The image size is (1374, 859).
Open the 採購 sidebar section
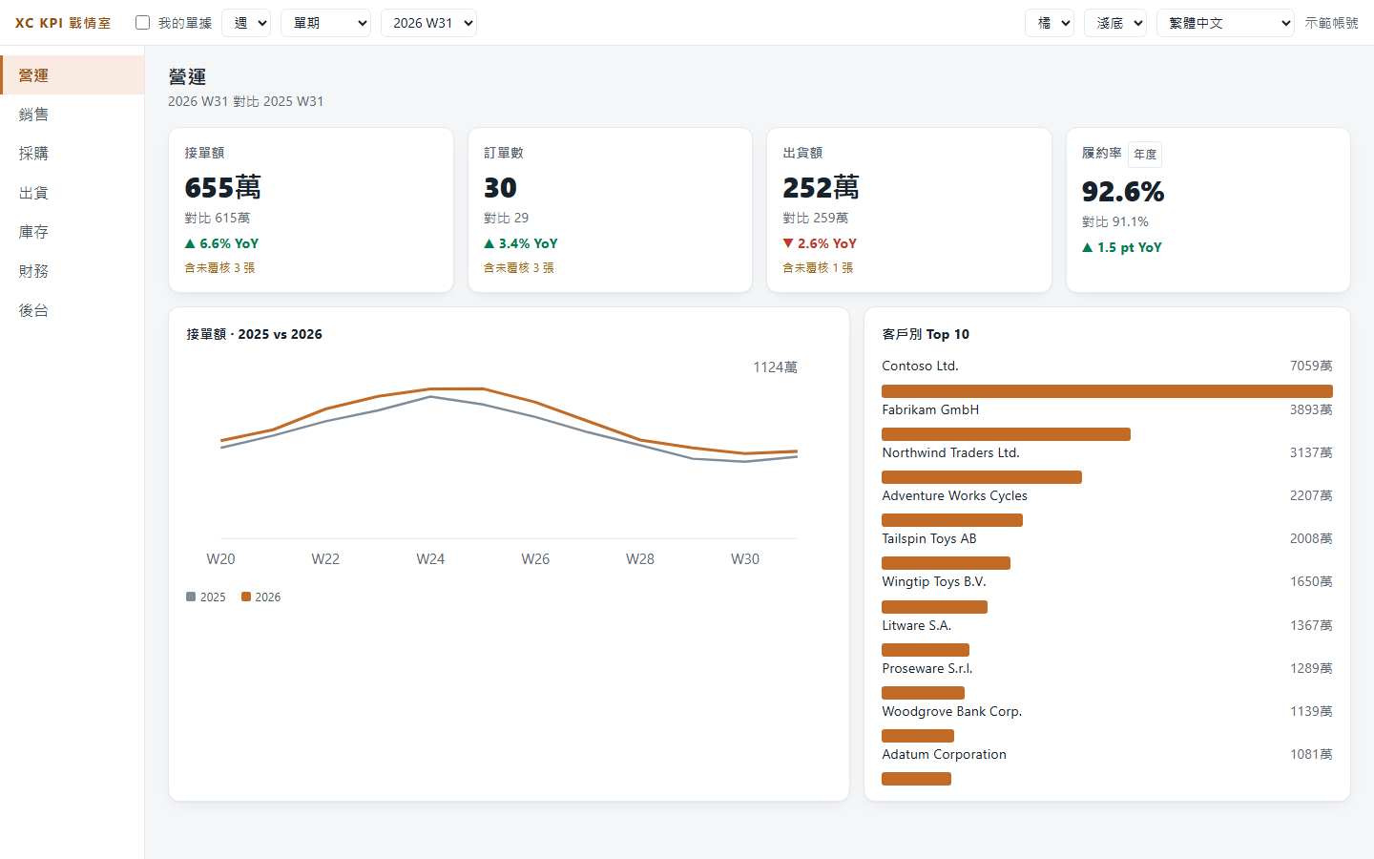point(73,154)
